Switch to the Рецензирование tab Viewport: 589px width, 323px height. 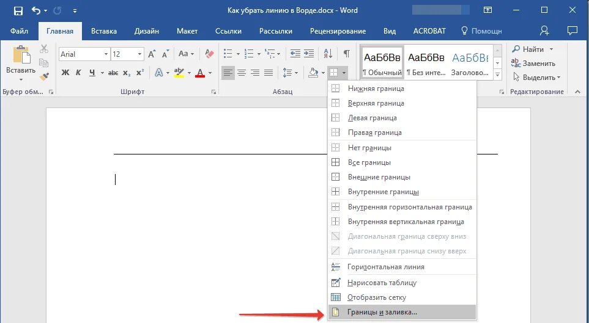[338, 31]
